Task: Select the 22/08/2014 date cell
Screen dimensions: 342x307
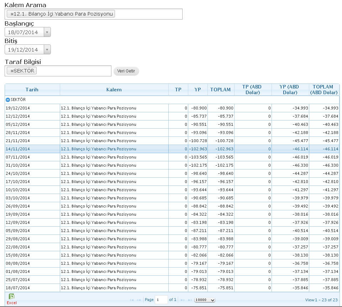Action: 32,247
